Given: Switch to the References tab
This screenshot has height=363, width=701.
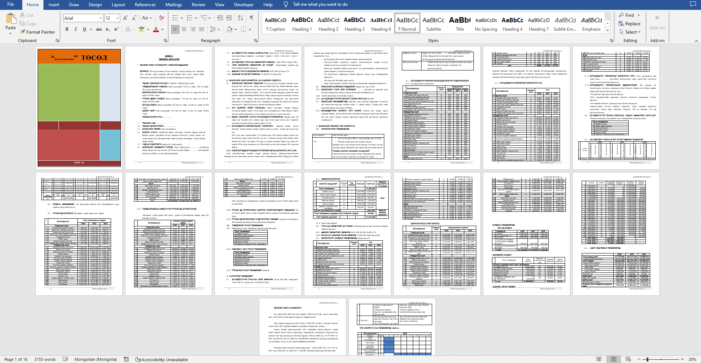Looking at the screenshot, I should tap(145, 5).
